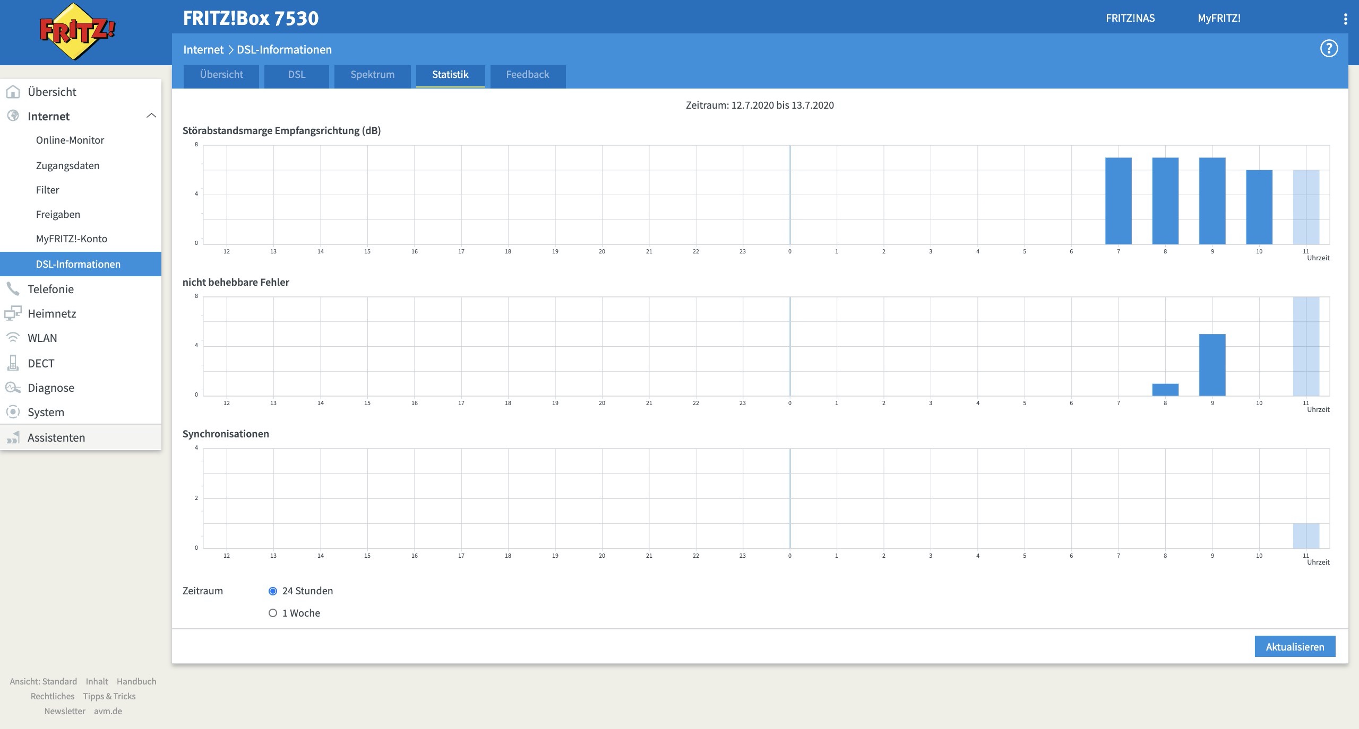
Task: Click the Diagnose icon
Action: (x=13, y=388)
